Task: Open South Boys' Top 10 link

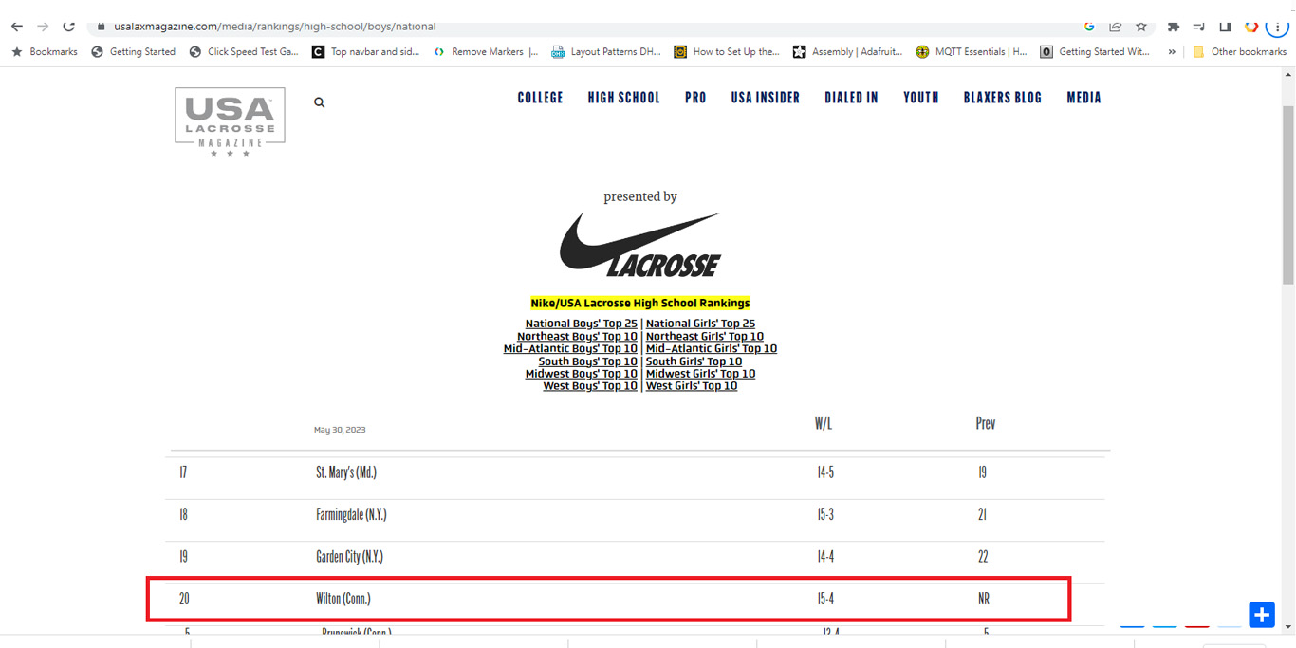Action: (588, 361)
